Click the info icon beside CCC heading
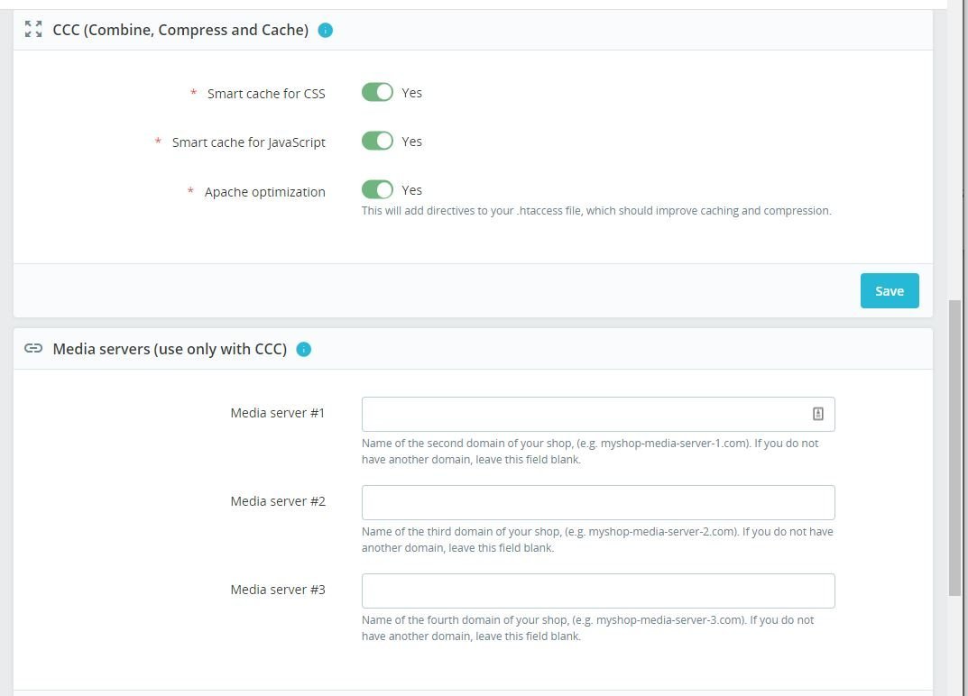 click(x=326, y=30)
